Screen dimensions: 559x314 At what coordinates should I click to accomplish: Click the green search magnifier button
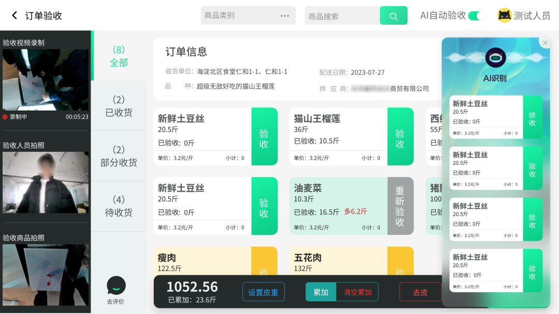(393, 15)
